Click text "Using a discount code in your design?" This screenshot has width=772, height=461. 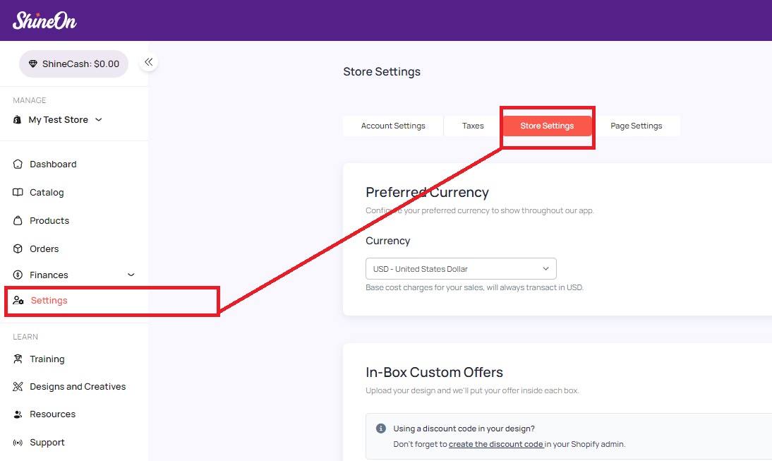click(x=464, y=429)
